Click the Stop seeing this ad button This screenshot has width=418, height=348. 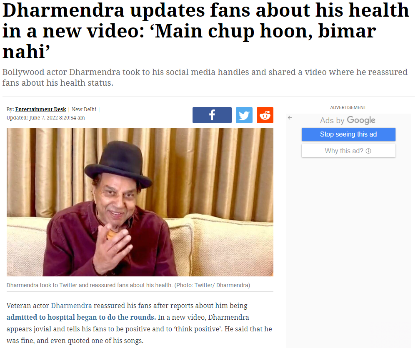tap(348, 134)
